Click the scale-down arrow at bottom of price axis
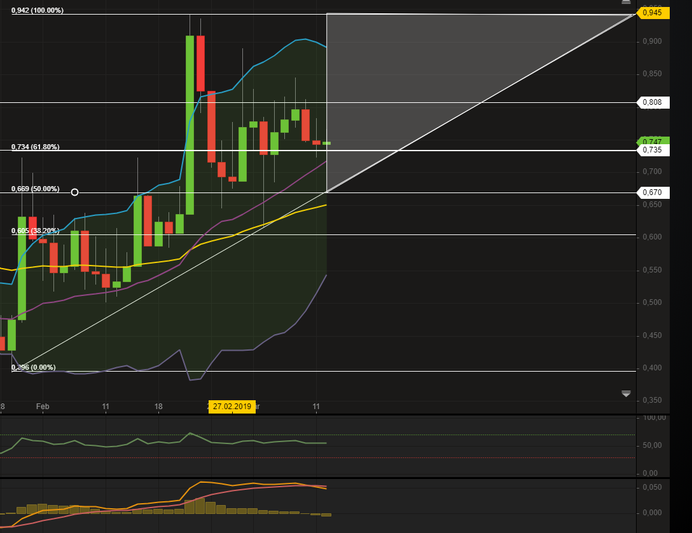Image resolution: width=692 pixels, height=533 pixels. [626, 394]
